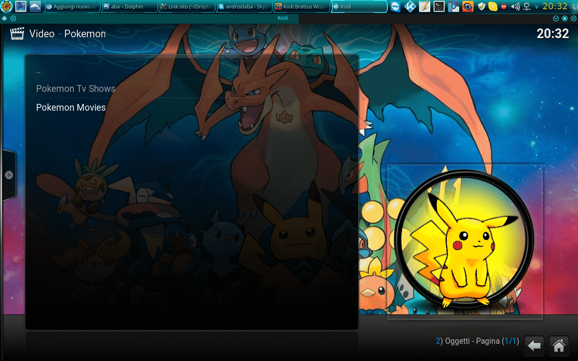Image resolution: width=578 pixels, height=361 pixels.
Task: Click the Kodi home button
Action: (x=559, y=346)
